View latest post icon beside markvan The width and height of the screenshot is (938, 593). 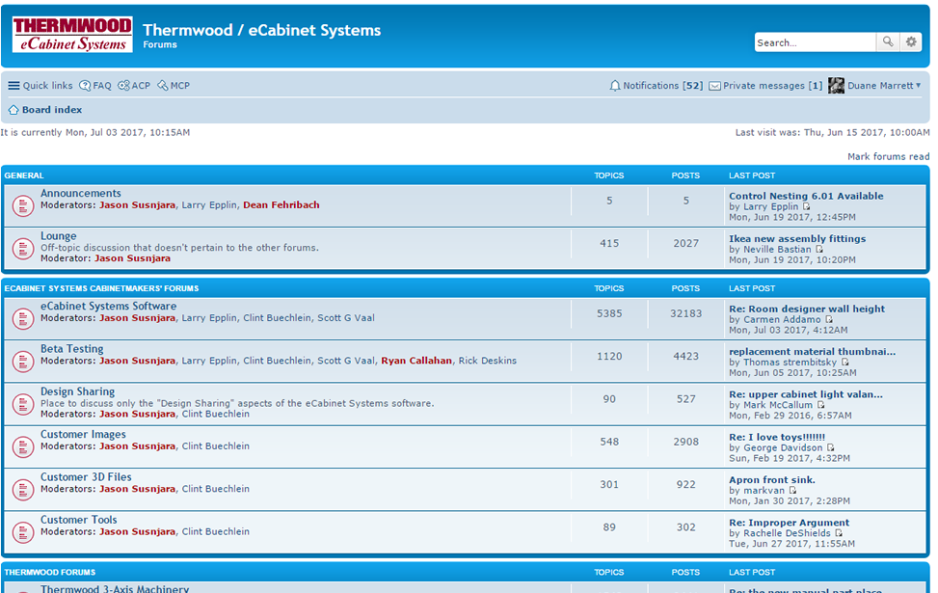[792, 491]
